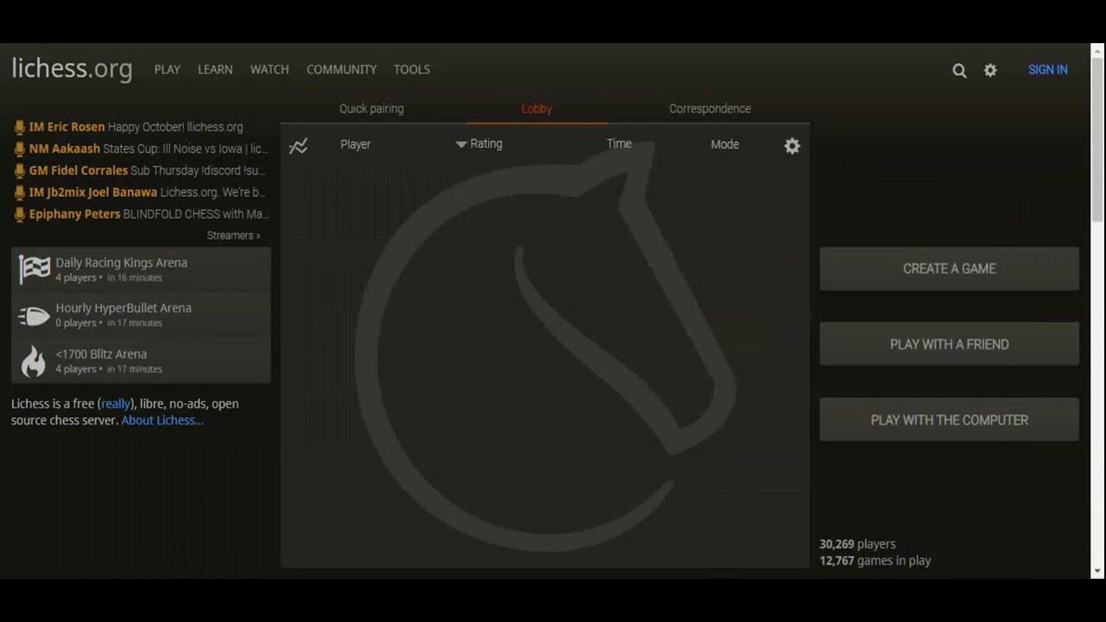Click CREATE A GAME button
The image size is (1106, 622).
[x=950, y=269]
